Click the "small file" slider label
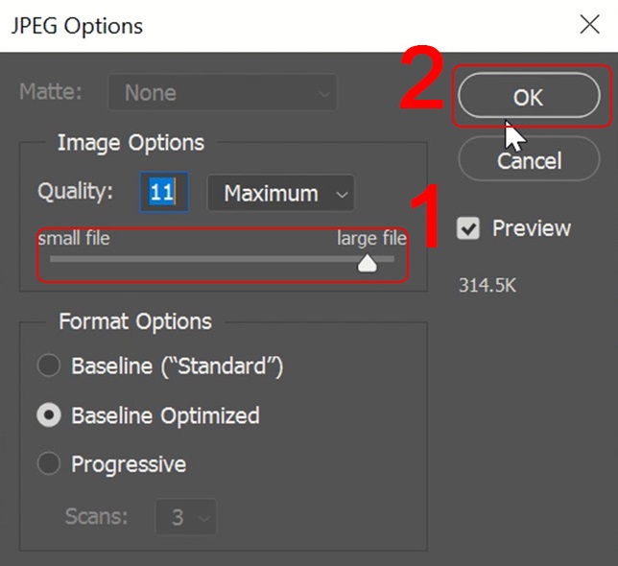The width and height of the screenshot is (618, 566). click(74, 238)
